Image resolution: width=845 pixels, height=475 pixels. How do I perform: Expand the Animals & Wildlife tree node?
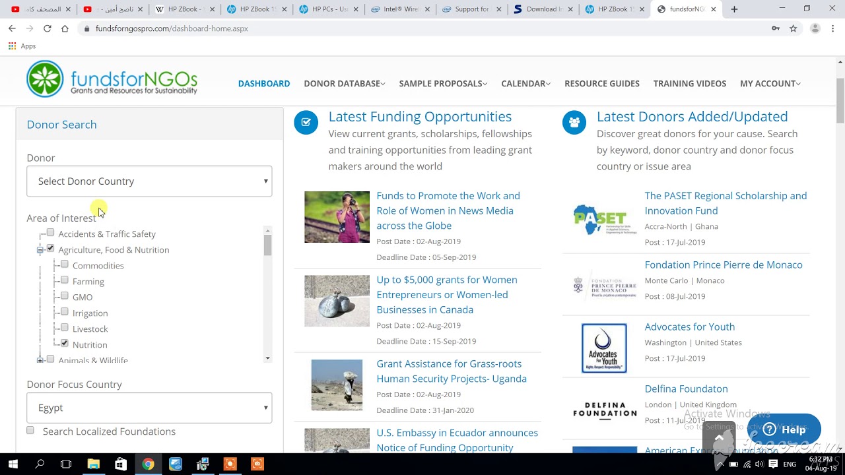click(40, 360)
